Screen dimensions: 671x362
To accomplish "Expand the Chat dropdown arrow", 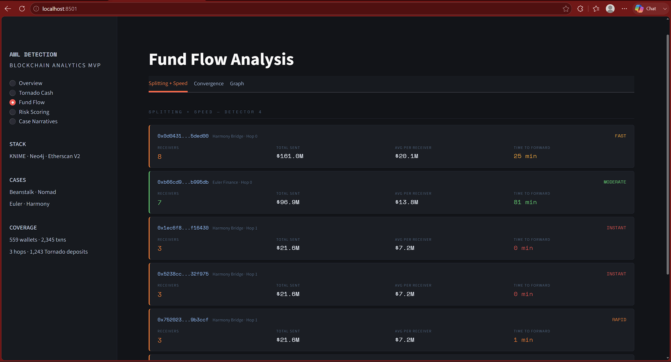I will [x=665, y=9].
